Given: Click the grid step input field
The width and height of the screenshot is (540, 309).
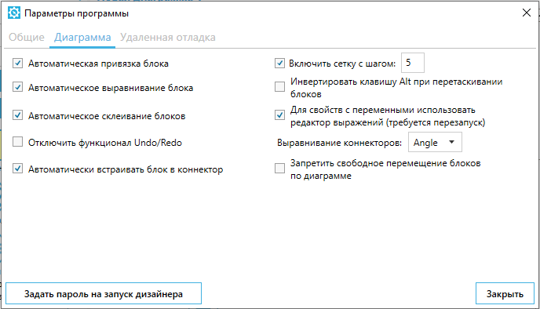Looking at the screenshot, I should click(x=413, y=63).
